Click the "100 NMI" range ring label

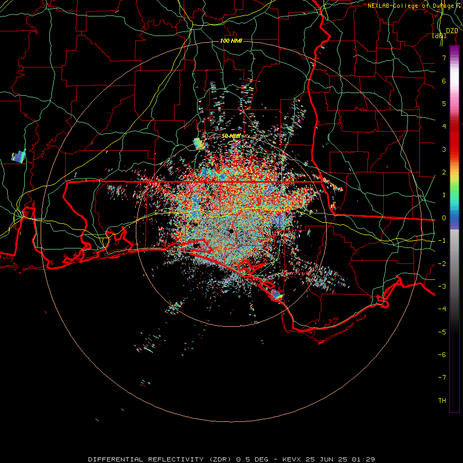click(231, 41)
